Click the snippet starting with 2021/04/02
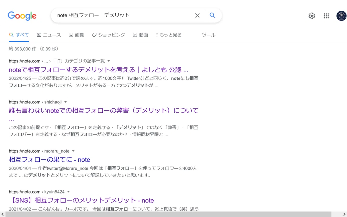The width and height of the screenshot is (347, 217). click(x=104, y=209)
